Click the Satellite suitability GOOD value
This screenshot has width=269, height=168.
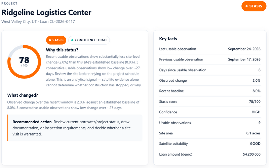pos(255,144)
